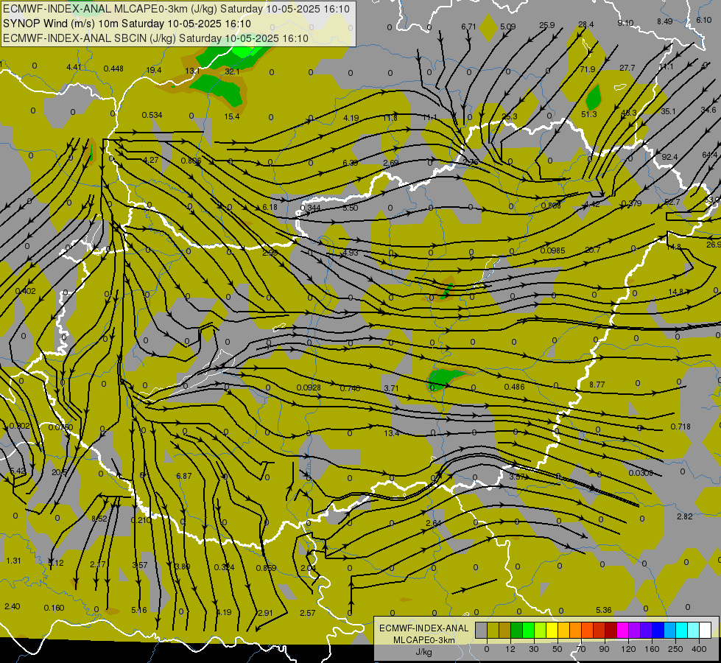Click the 0.402 value label
The image size is (721, 663).
pos(25,291)
